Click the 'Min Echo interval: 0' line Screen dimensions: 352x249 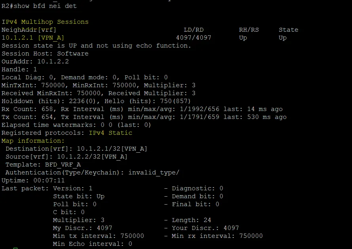click(92, 244)
